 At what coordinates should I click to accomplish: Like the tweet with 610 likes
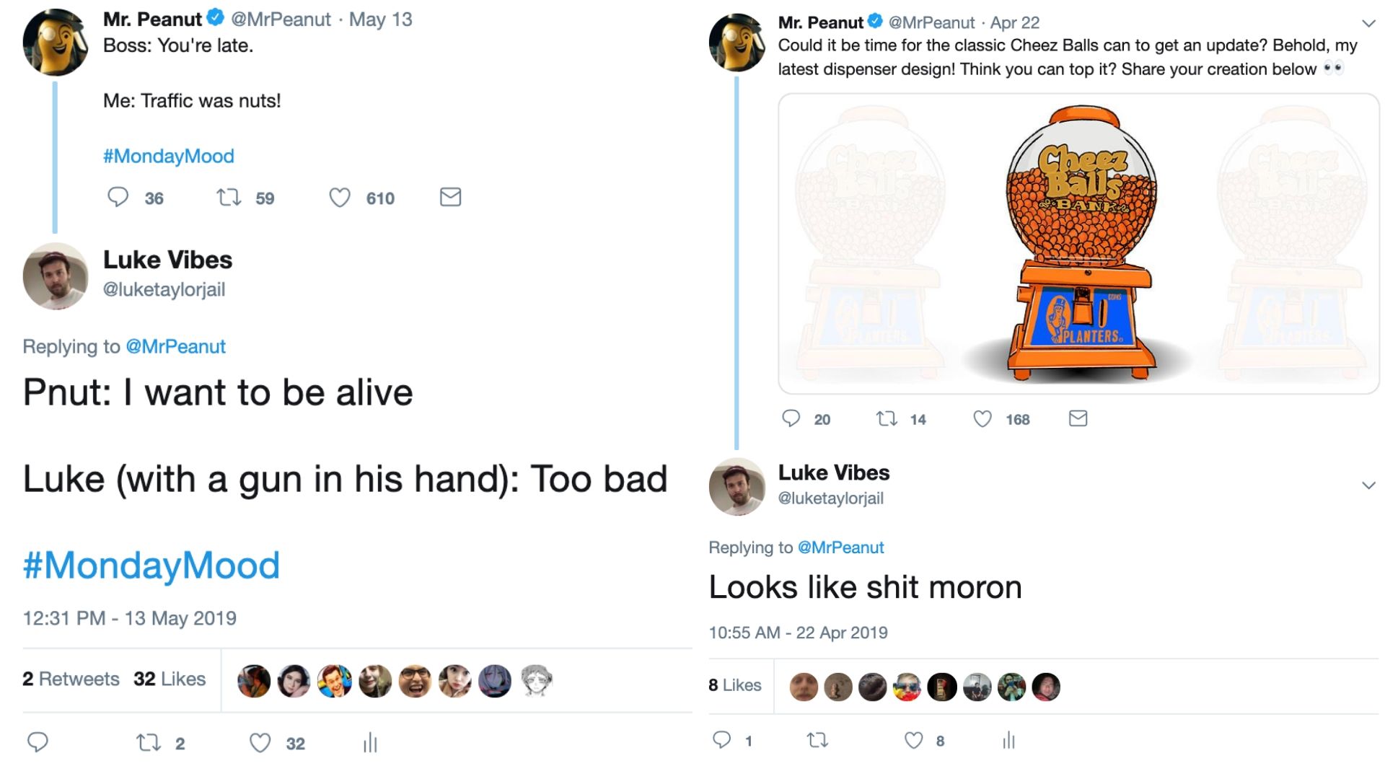point(340,197)
